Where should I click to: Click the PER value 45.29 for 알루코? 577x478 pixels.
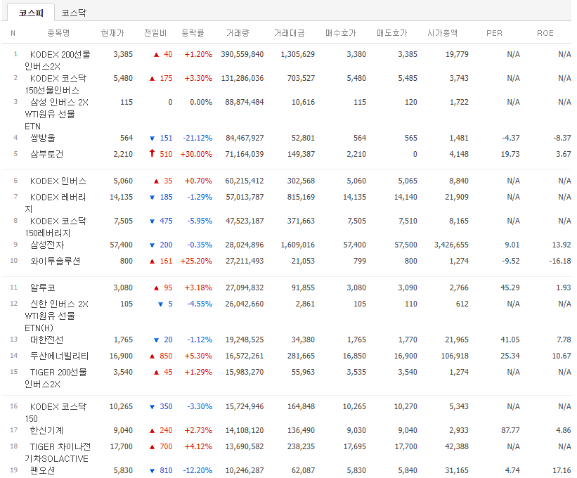[x=510, y=288]
